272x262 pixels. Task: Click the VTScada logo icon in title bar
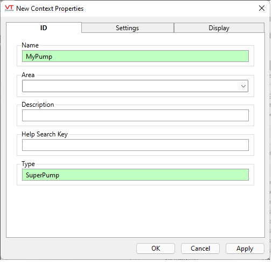(x=9, y=8)
